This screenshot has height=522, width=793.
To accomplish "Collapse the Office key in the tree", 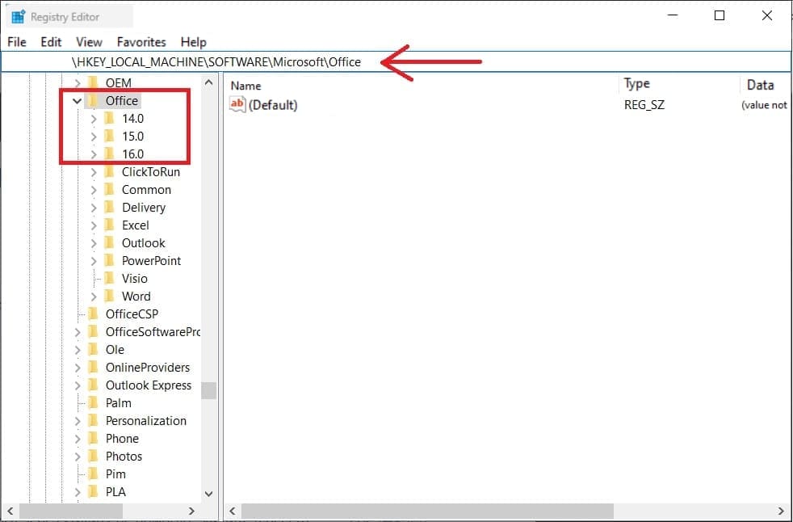I will 78,101.
